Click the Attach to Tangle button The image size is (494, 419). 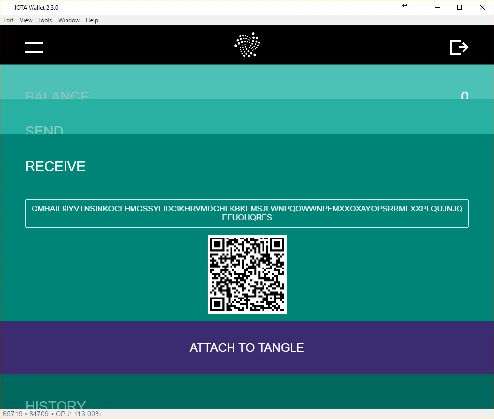[x=247, y=348]
